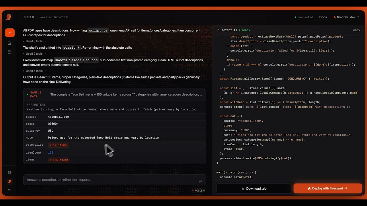This screenshot has width=367, height=206.
Task: Click the orange user avatar icon above the sidebar expand arrows
Action: (9, 182)
